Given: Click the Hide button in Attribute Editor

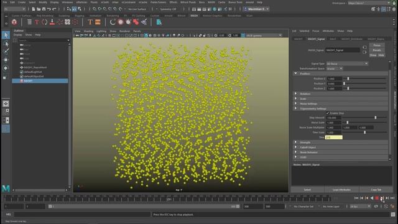Looking at the screenshot, I should (x=381, y=55).
